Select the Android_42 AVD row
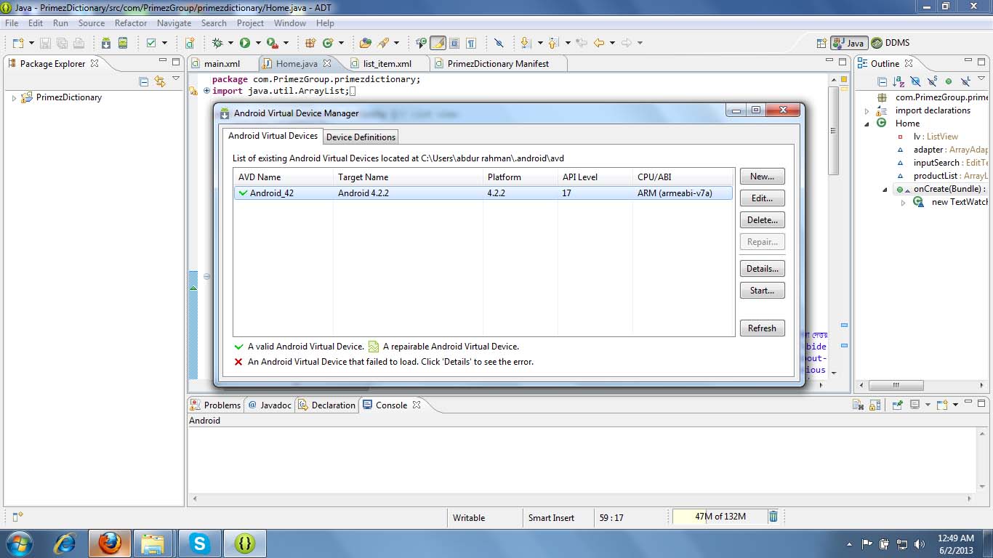The image size is (993, 558). click(483, 193)
